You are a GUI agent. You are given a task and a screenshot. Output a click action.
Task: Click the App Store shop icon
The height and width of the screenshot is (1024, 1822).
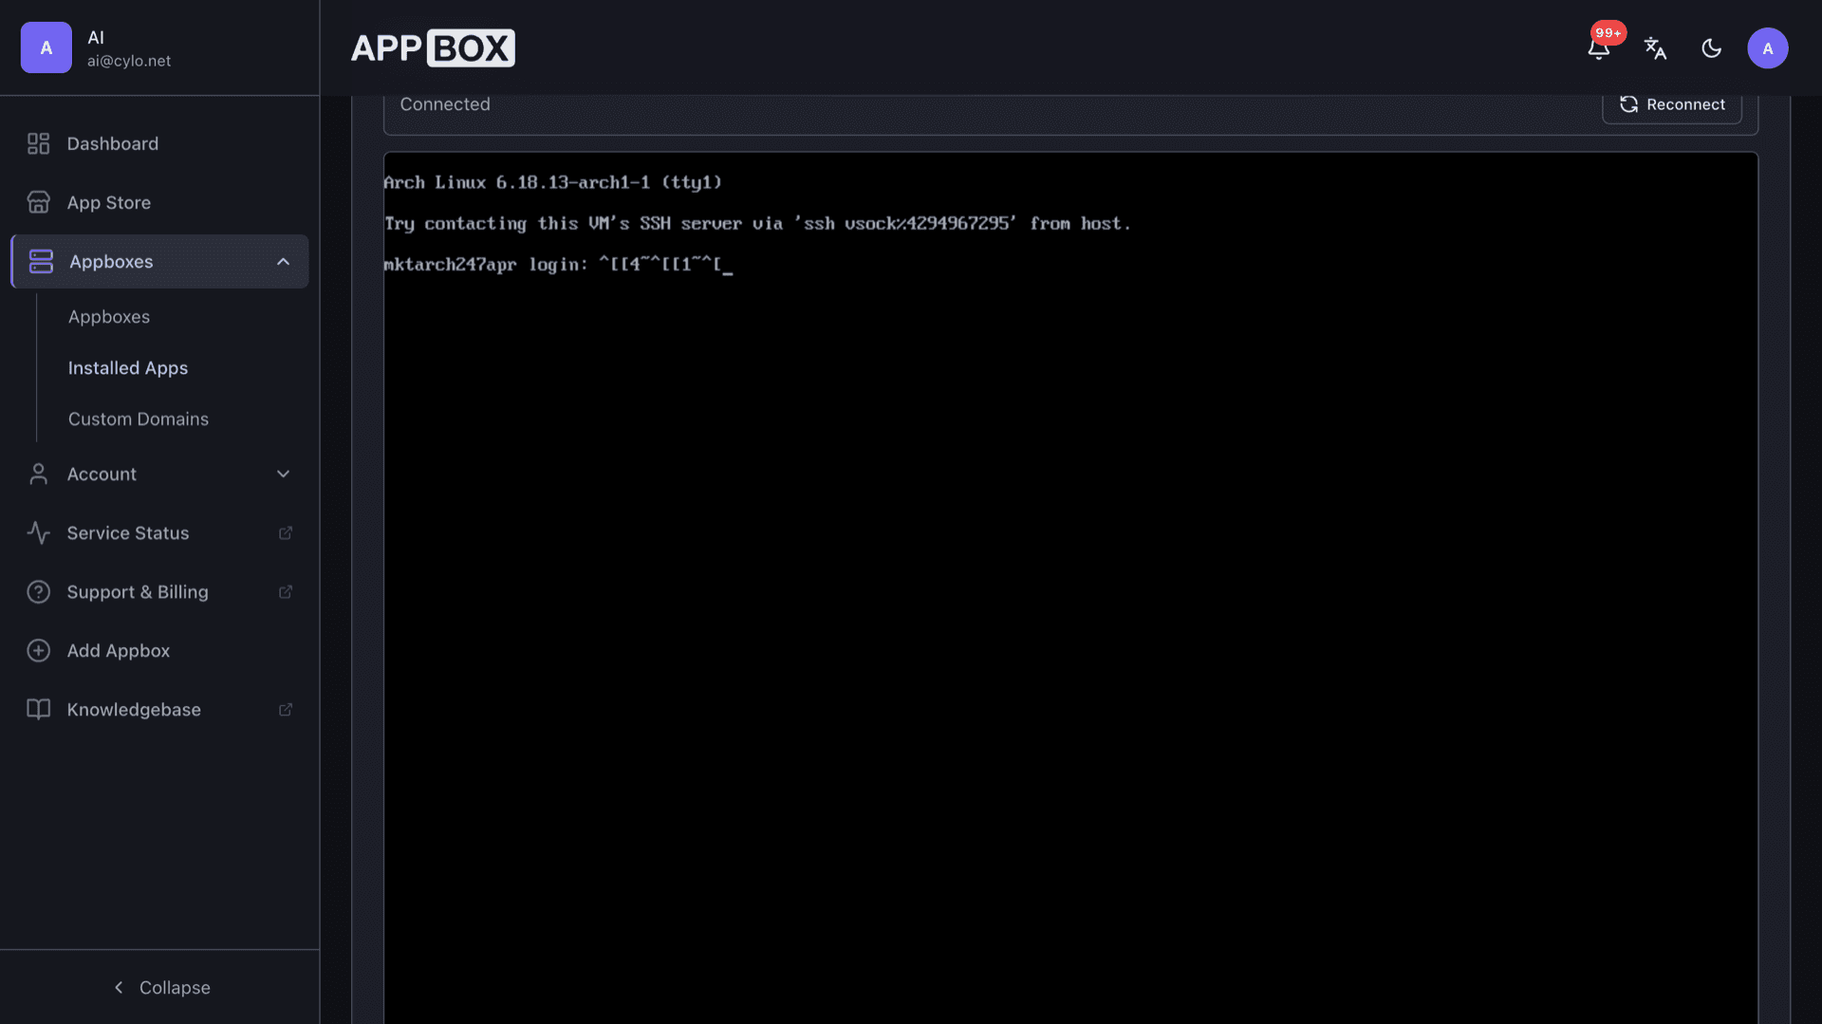pos(38,202)
